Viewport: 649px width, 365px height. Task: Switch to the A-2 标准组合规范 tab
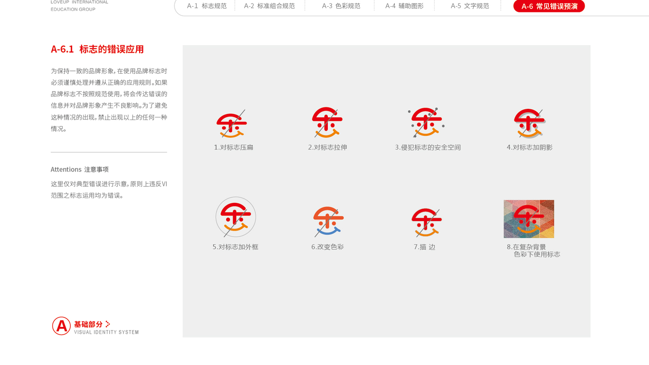coord(269,6)
